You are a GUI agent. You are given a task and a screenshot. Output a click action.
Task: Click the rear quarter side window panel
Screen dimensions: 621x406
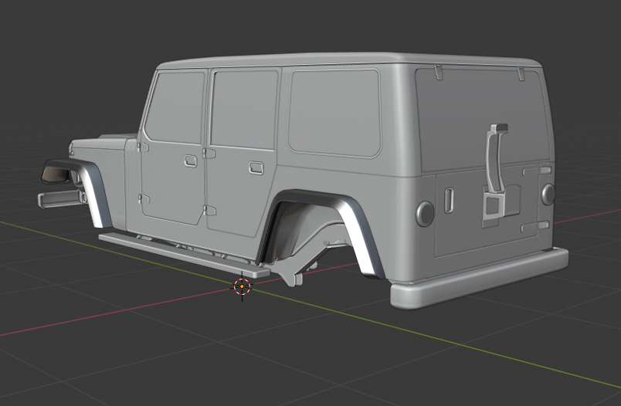[x=334, y=113]
